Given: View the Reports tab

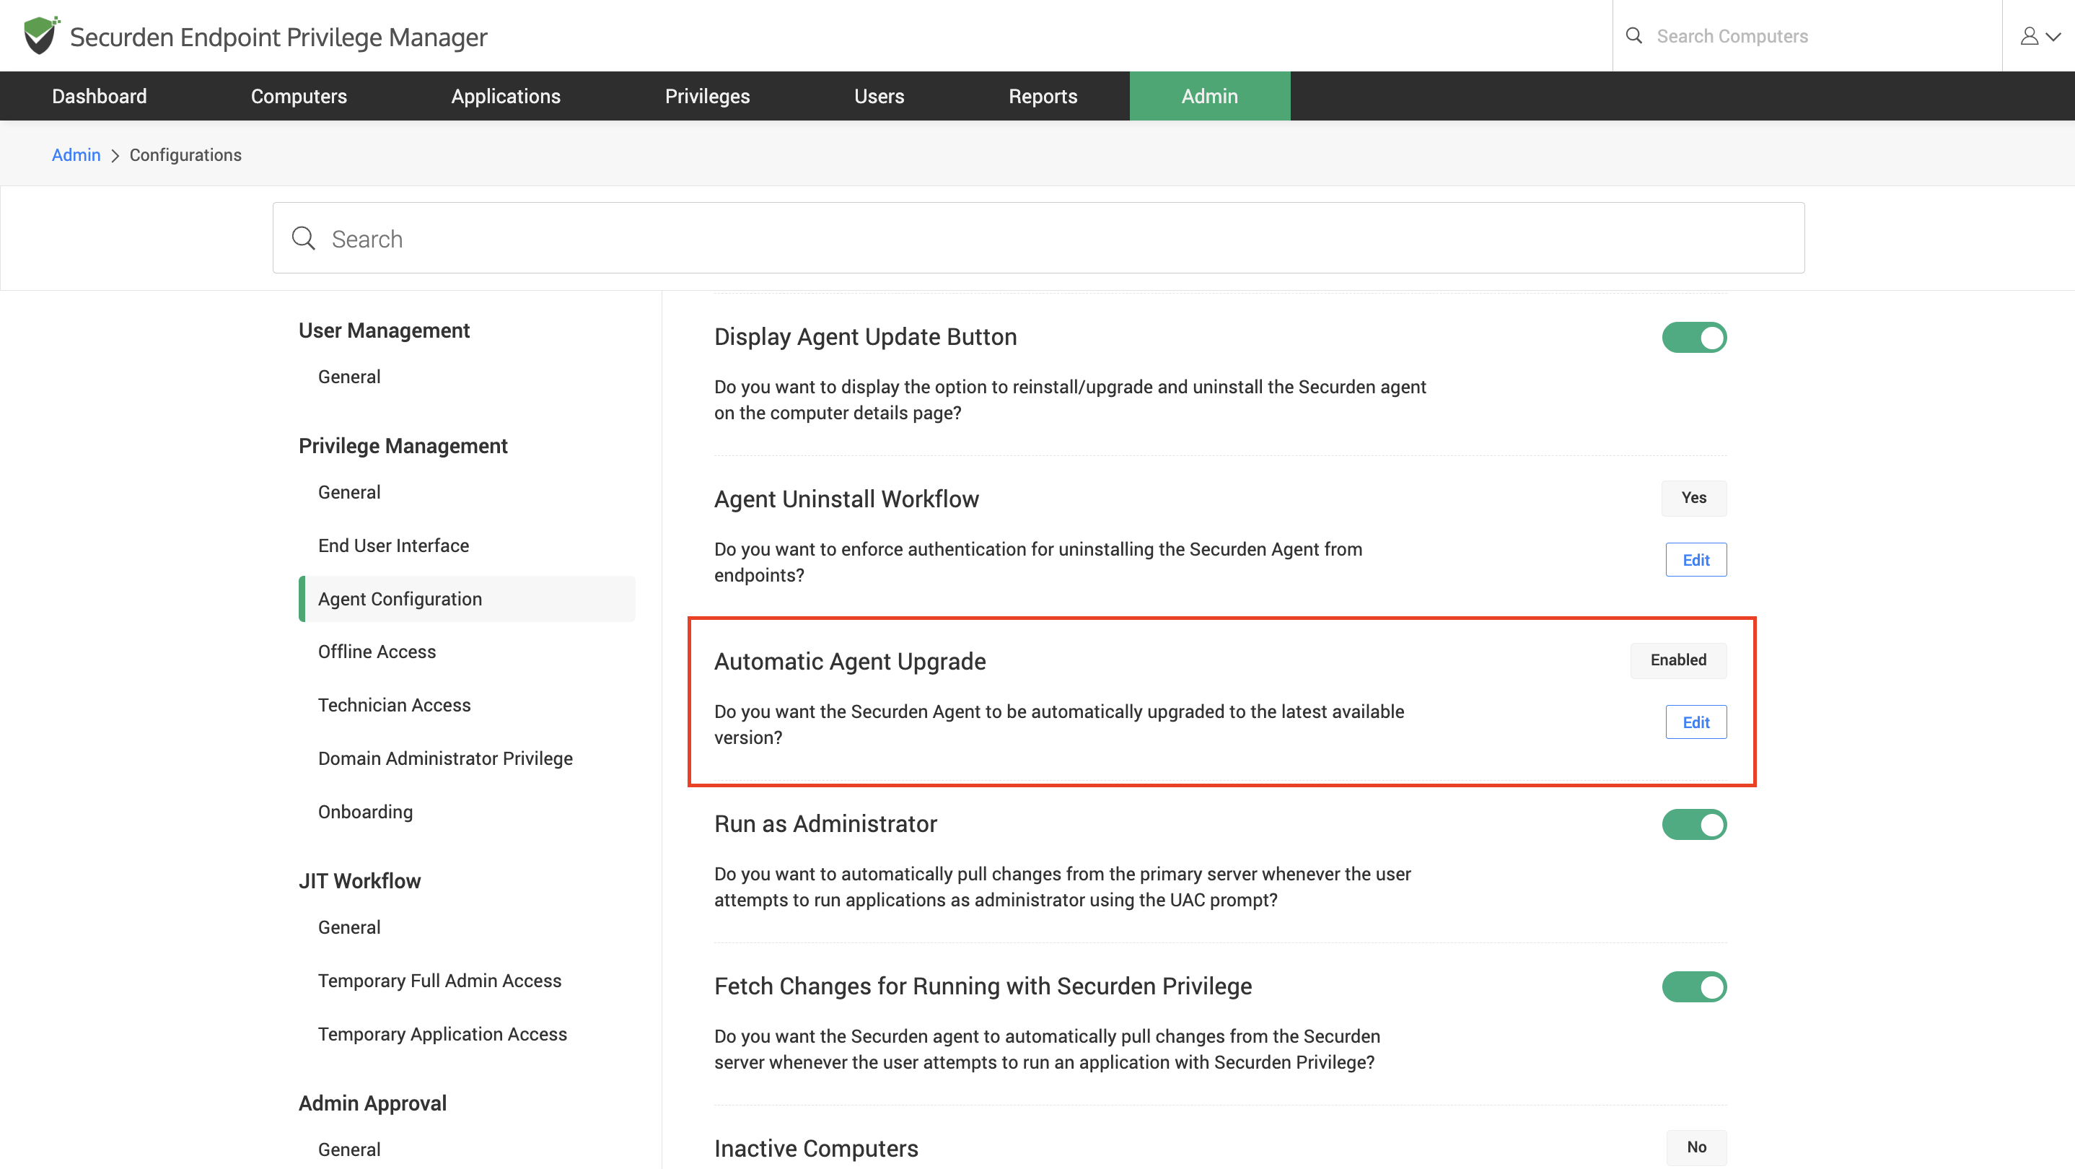Looking at the screenshot, I should point(1043,96).
